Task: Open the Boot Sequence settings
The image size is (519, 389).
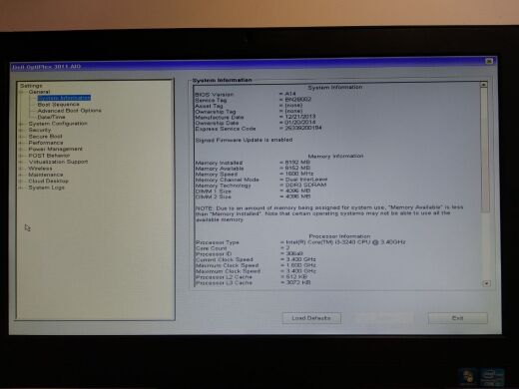Action: 59,105
